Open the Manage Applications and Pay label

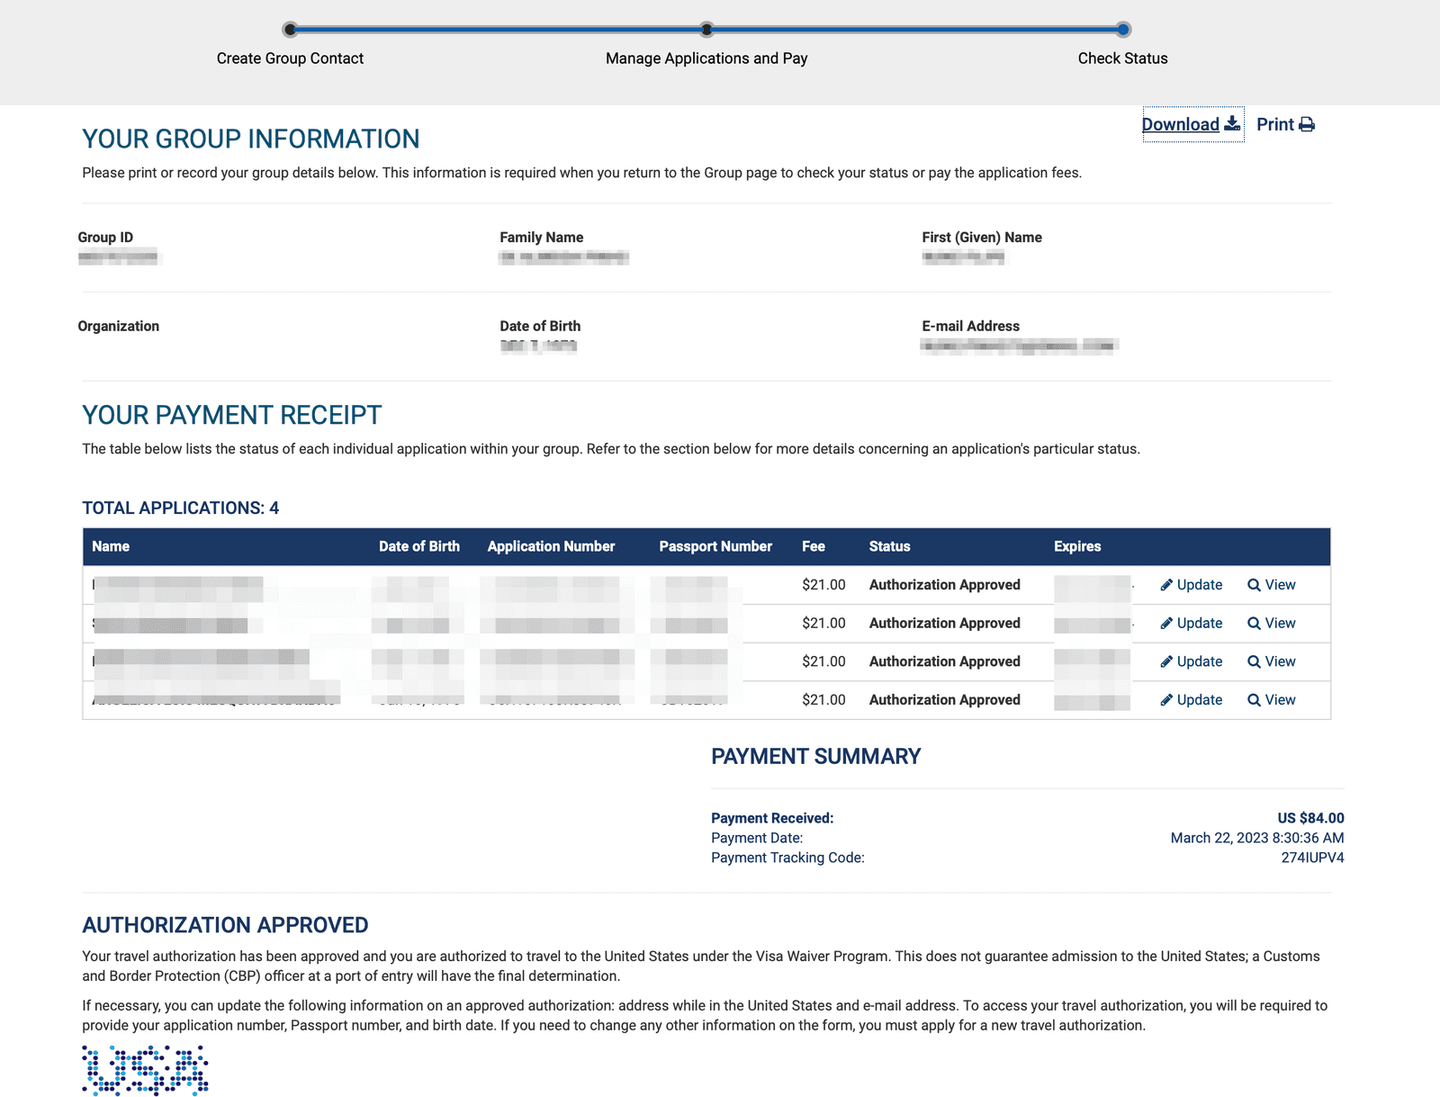(706, 58)
